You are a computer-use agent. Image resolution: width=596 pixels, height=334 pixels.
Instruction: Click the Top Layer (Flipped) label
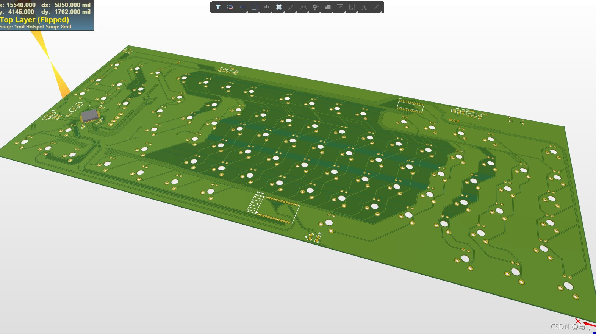(x=34, y=20)
